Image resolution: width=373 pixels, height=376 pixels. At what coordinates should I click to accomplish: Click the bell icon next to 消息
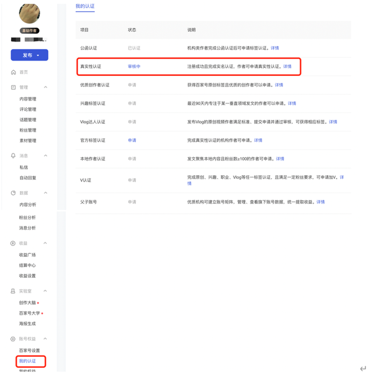[13, 156]
